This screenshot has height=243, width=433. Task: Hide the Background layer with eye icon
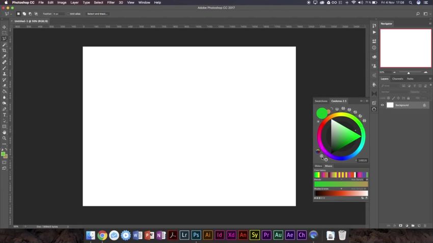click(x=383, y=105)
